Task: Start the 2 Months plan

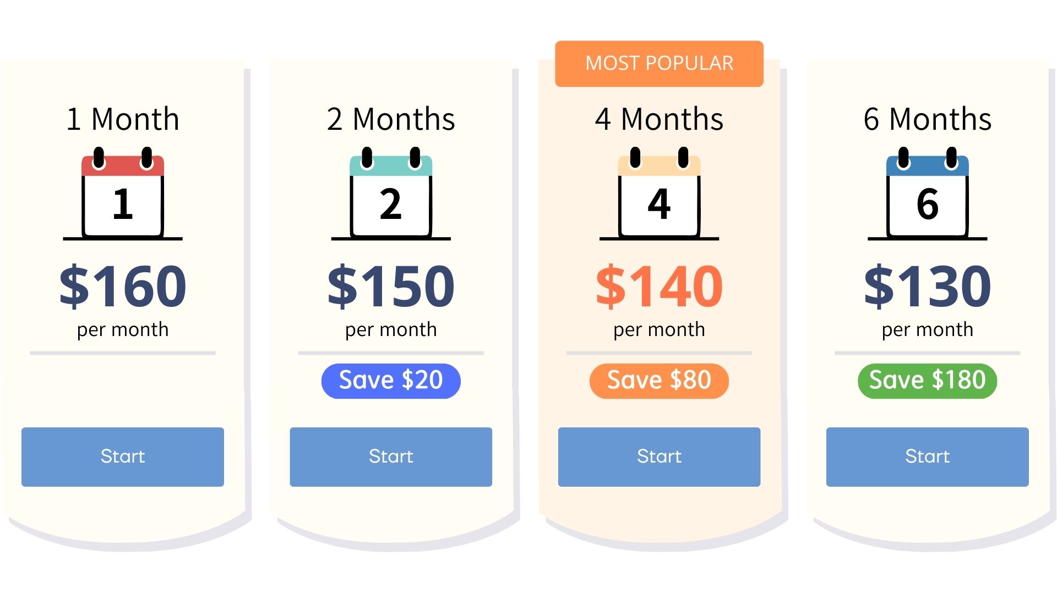Action: [x=391, y=457]
